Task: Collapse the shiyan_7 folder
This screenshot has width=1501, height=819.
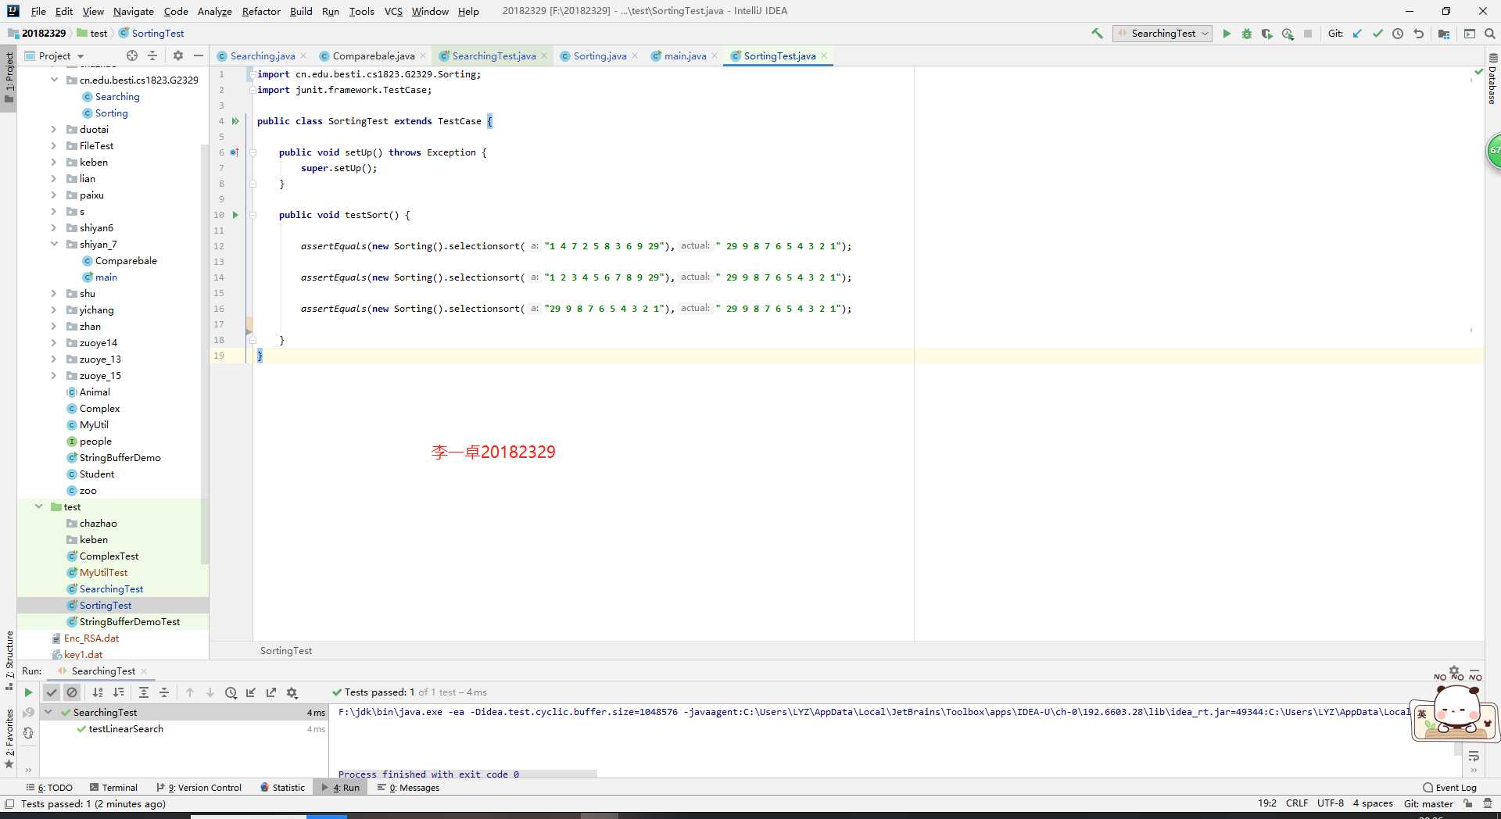Action: (x=54, y=245)
